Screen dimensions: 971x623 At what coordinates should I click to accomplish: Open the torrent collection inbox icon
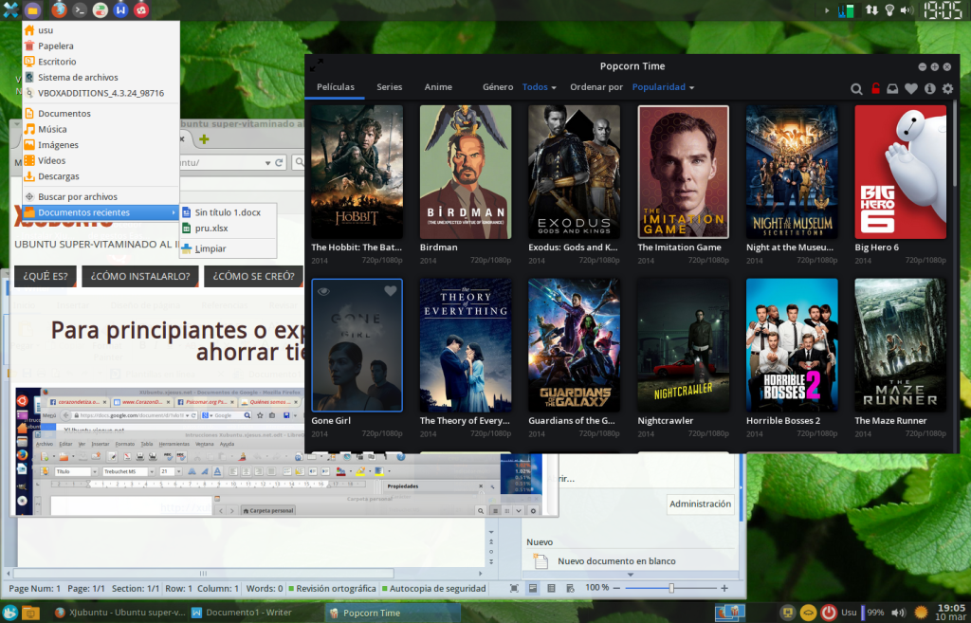pyautogui.click(x=892, y=88)
